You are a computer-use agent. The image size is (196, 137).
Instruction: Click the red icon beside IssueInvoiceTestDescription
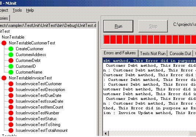click(11, 90)
